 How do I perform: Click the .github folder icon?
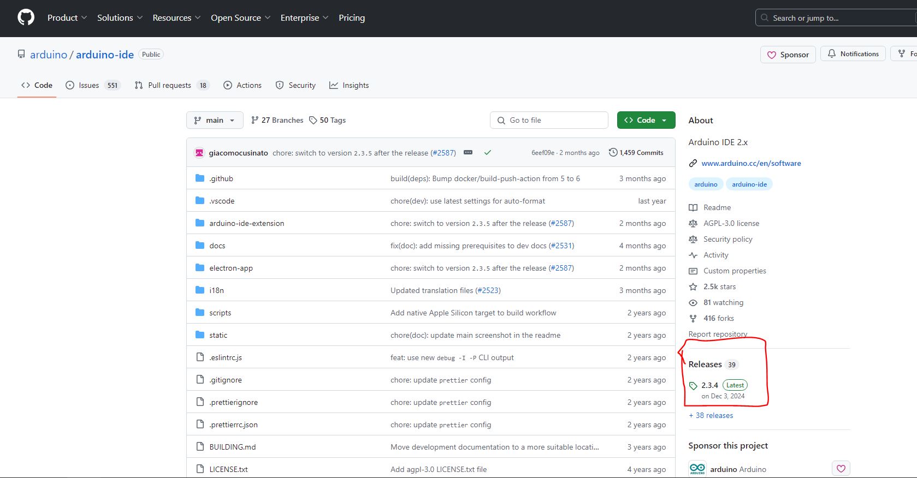tap(200, 178)
